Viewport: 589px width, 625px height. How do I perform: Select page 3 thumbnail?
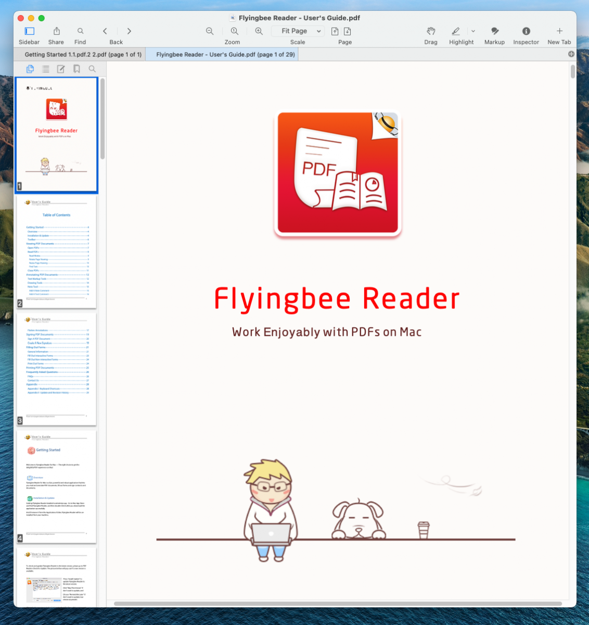click(x=56, y=369)
